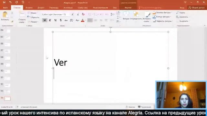Image resolution: width=207 pixels, height=116 pixels.
Task: Clear all formatting icon
Action: pyautogui.click(x=83, y=14)
